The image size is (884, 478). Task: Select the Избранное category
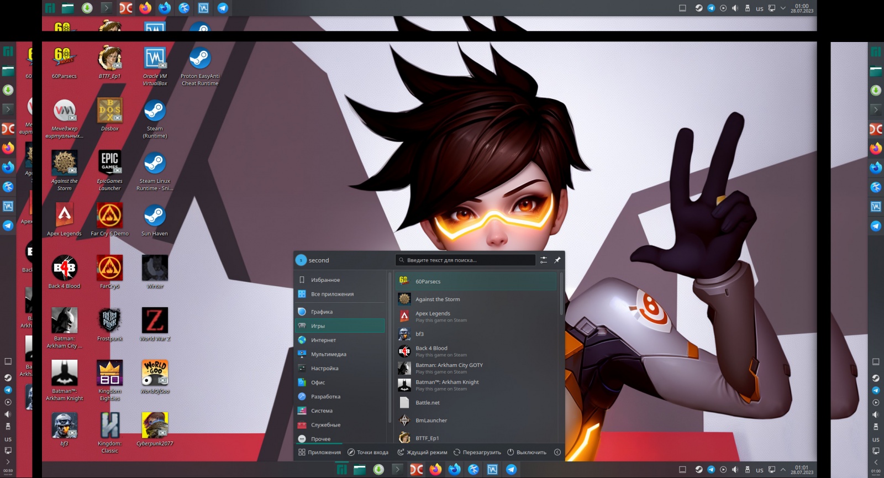340,280
